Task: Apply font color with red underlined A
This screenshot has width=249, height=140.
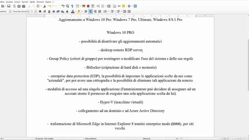Action: (x=73, y=11)
